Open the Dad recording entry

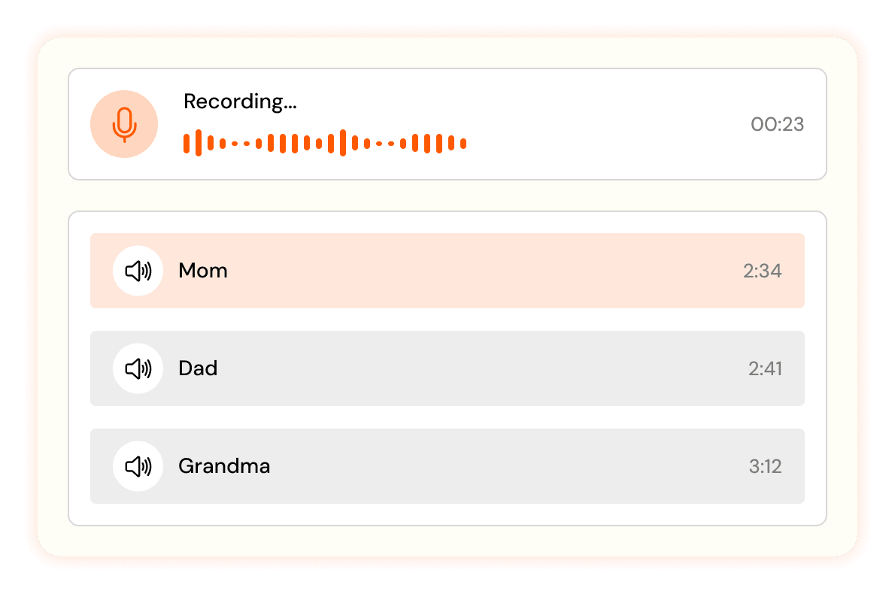[x=447, y=368]
